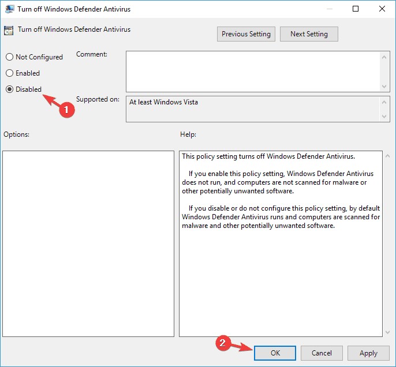Image resolution: width=396 pixels, height=367 pixels.
Task: Click the title bar window icon
Action: click(x=9, y=9)
